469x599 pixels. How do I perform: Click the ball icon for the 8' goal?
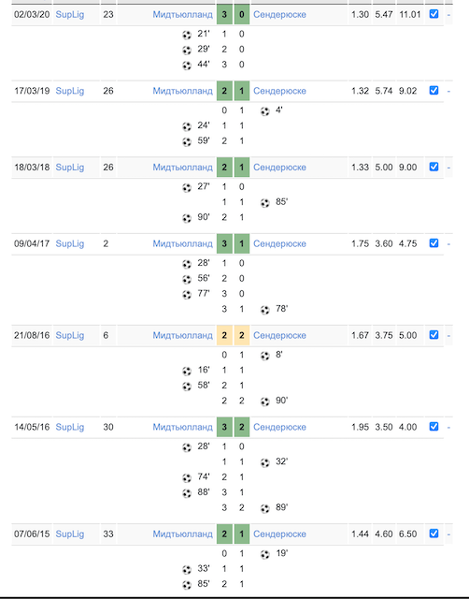pyautogui.click(x=265, y=356)
